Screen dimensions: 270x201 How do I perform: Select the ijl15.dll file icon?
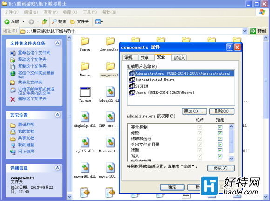click(85, 142)
